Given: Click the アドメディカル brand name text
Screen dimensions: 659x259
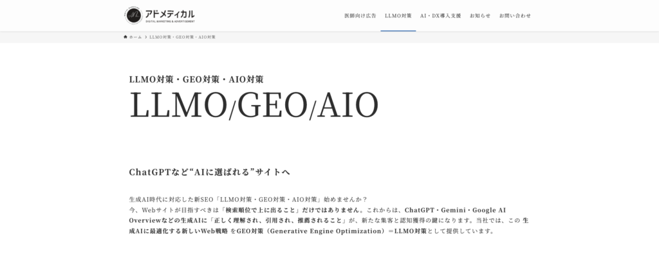Looking at the screenshot, I should [170, 12].
